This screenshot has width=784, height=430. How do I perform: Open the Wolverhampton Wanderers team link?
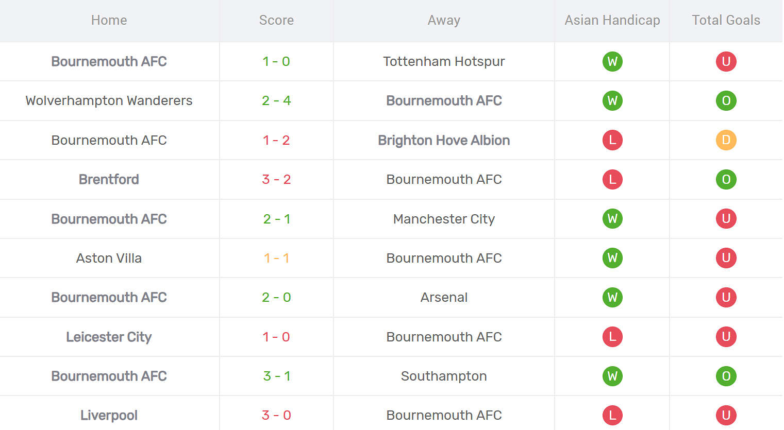(109, 100)
